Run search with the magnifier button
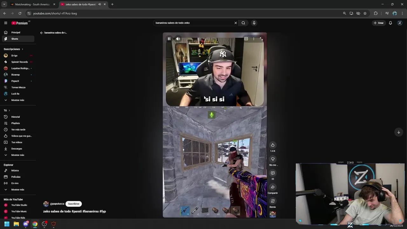Image resolution: width=407 pixels, height=229 pixels. pos(243,23)
